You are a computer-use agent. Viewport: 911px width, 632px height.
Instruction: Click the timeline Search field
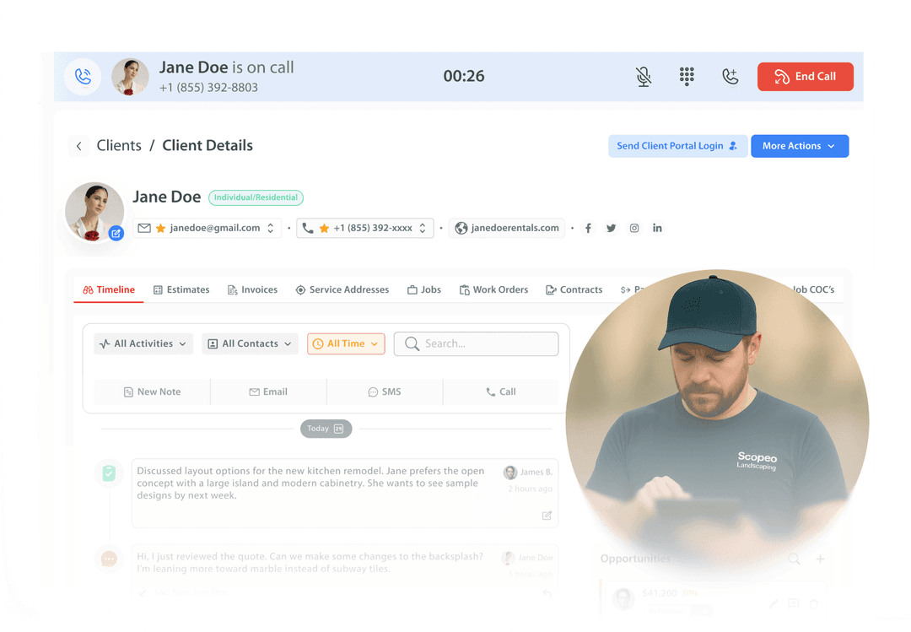click(x=477, y=343)
